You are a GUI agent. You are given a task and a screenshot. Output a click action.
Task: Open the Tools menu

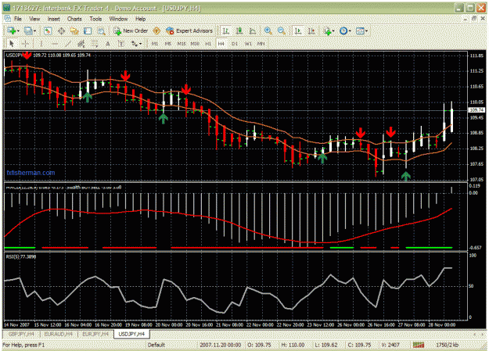pyautogui.click(x=95, y=19)
